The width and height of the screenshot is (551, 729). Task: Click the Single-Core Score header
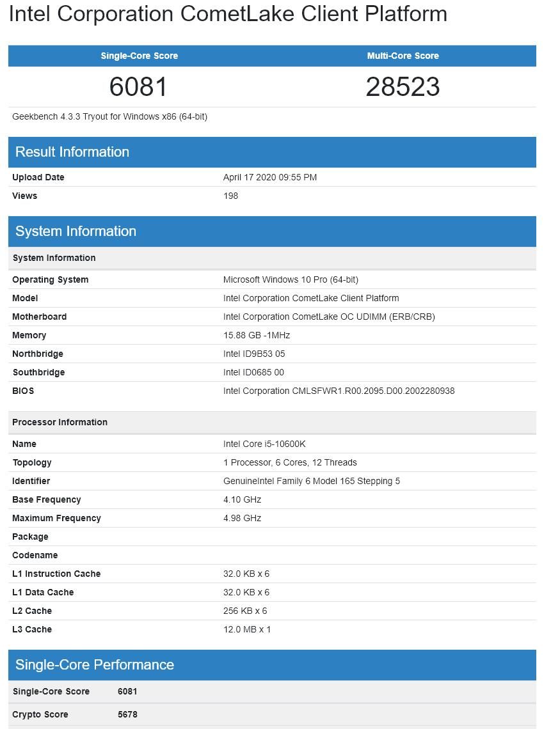tap(139, 56)
